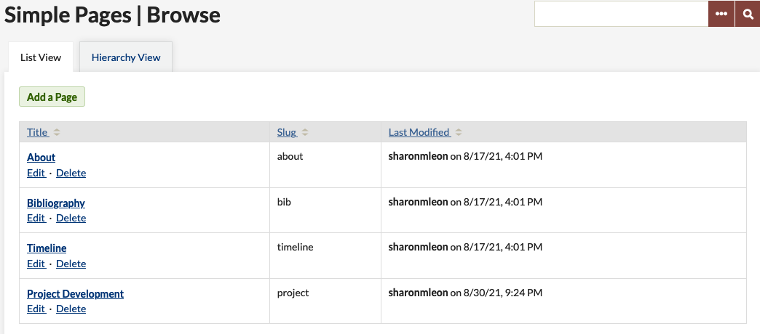Focus the search input field
This screenshot has width=760, height=334.
(x=622, y=14)
